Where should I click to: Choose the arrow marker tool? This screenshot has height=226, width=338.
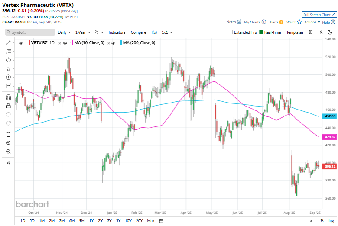point(8,69)
